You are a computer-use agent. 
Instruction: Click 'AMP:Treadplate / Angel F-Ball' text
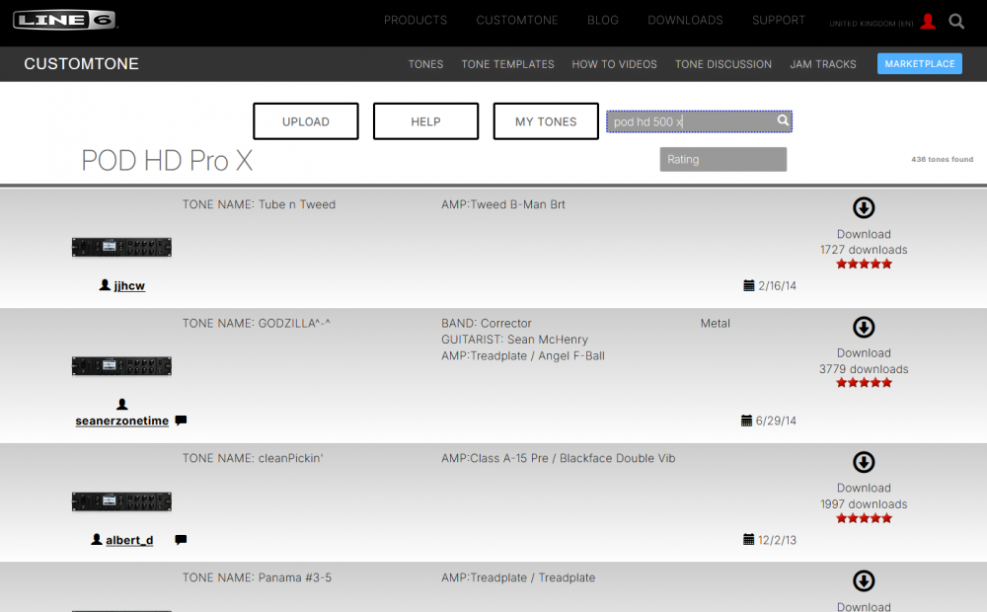pos(523,355)
